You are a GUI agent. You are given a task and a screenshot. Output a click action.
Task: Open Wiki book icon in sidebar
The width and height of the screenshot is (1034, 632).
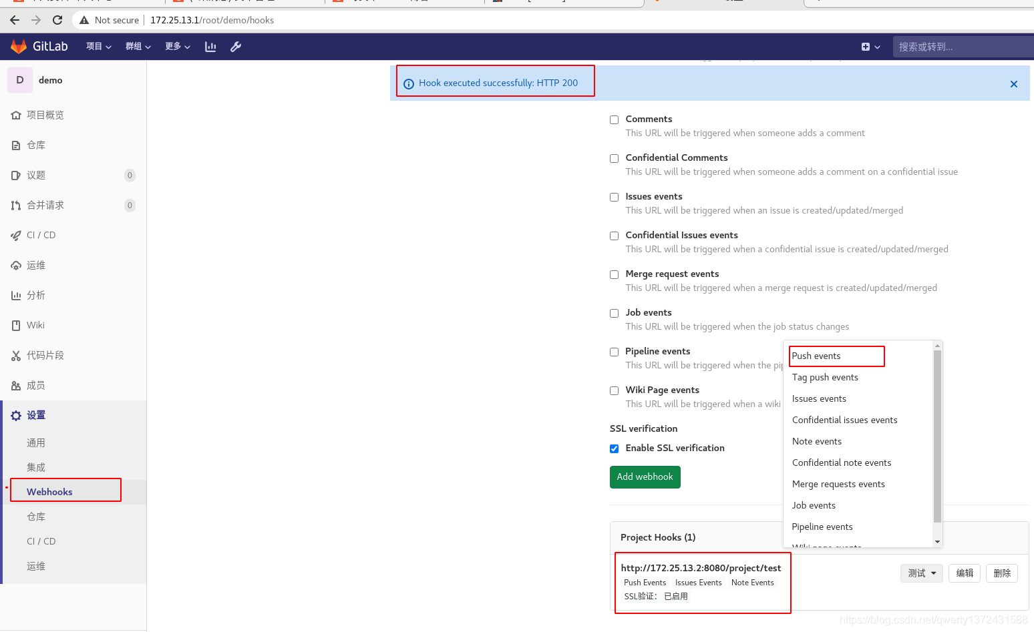click(x=16, y=326)
